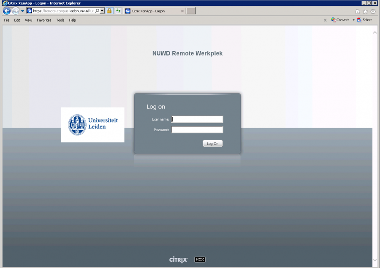Open the Favorites menu
Image resolution: width=380 pixels, height=268 pixels.
(x=44, y=20)
